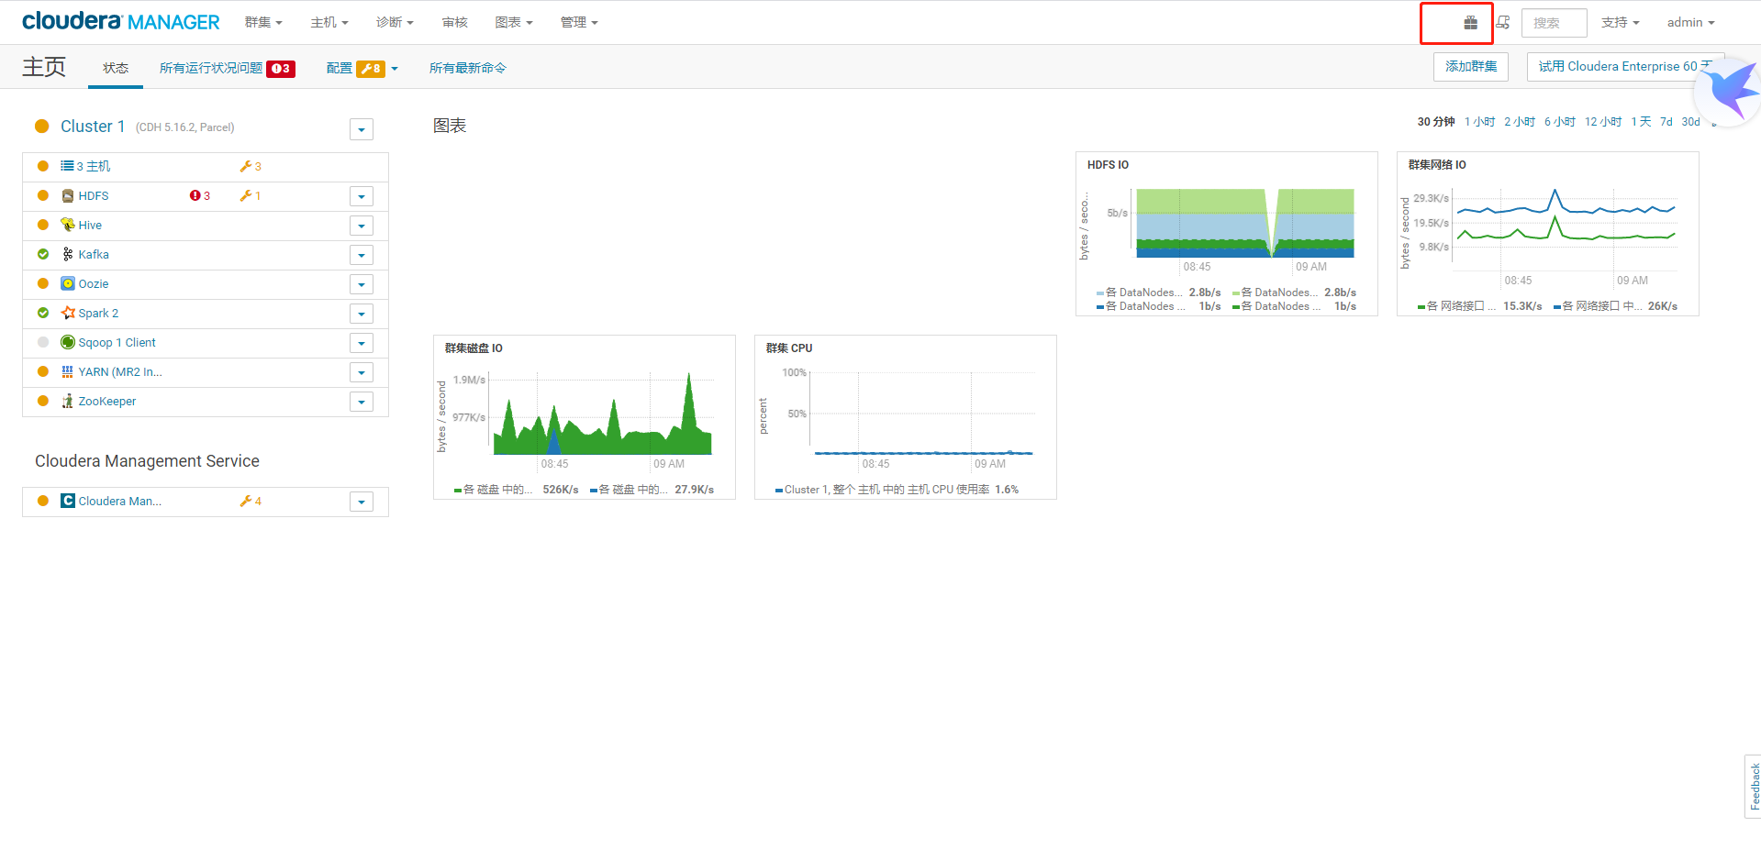The image size is (1761, 861).
Task: Click the Cloudera Manager logo
Action: [x=121, y=21]
